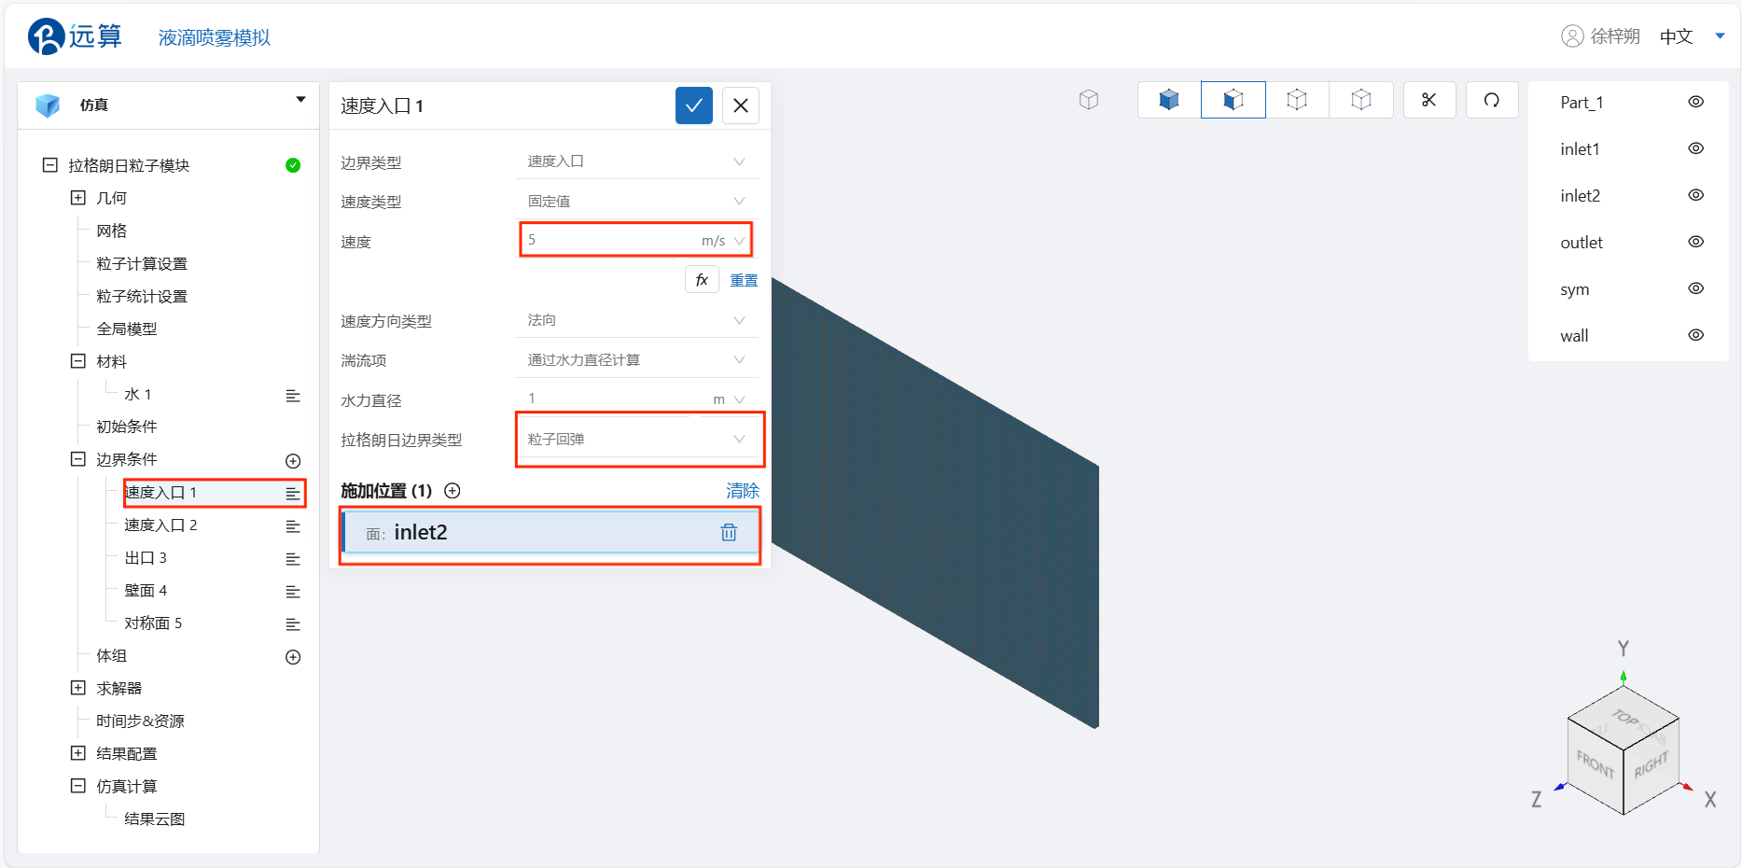Image resolution: width=1742 pixels, height=868 pixels.
Task: Toggle visibility of sym
Action: tap(1696, 288)
